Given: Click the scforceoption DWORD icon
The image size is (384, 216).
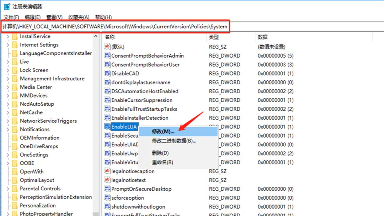Looking at the screenshot, I should [x=107, y=197].
